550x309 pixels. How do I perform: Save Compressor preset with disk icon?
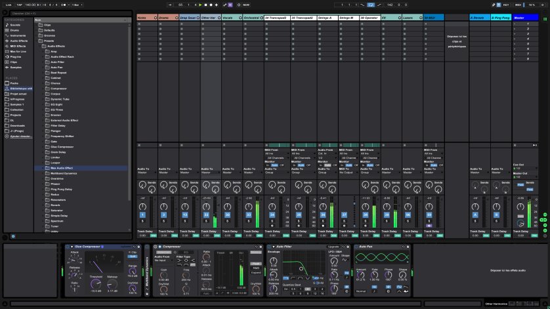pos(261,247)
